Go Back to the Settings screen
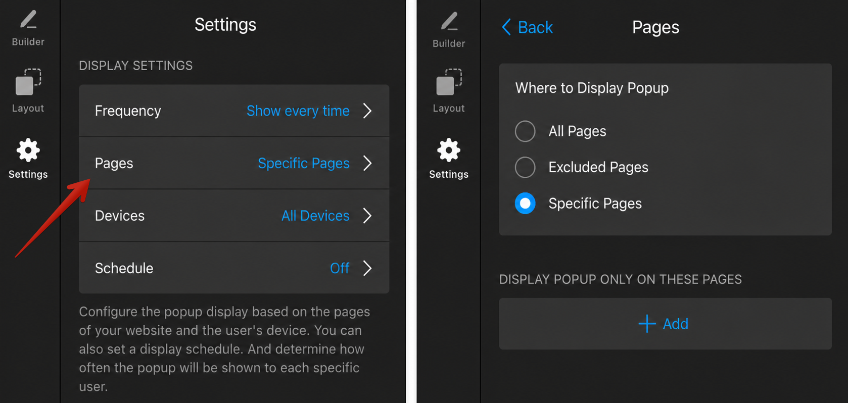The height and width of the screenshot is (403, 848). click(x=527, y=27)
